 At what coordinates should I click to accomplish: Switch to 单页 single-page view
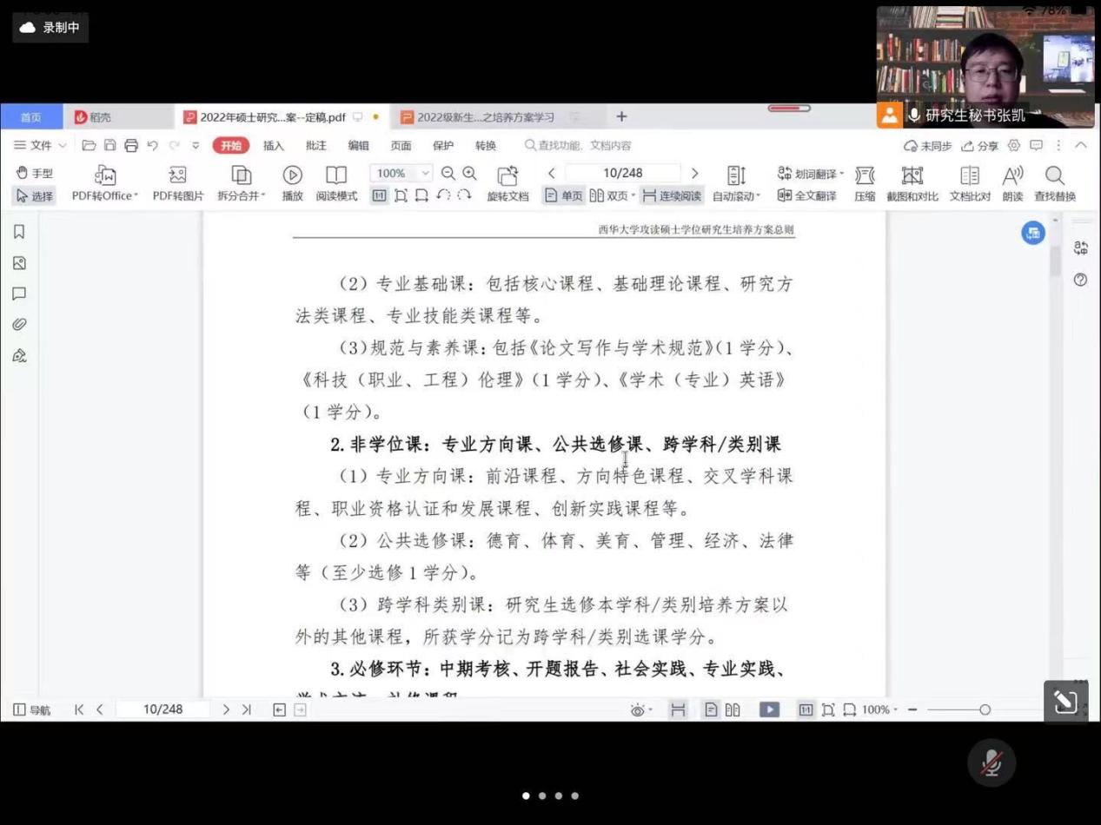pyautogui.click(x=563, y=196)
